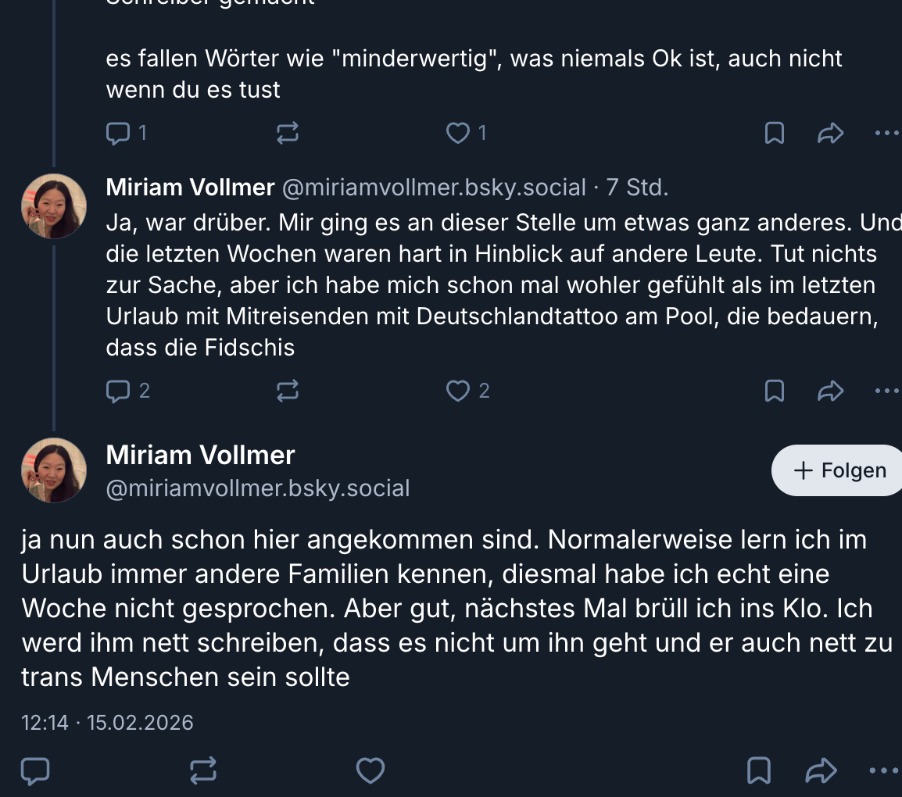Image resolution: width=902 pixels, height=797 pixels.
Task: Click the "7 Std." timestamp link
Action: tap(637, 188)
